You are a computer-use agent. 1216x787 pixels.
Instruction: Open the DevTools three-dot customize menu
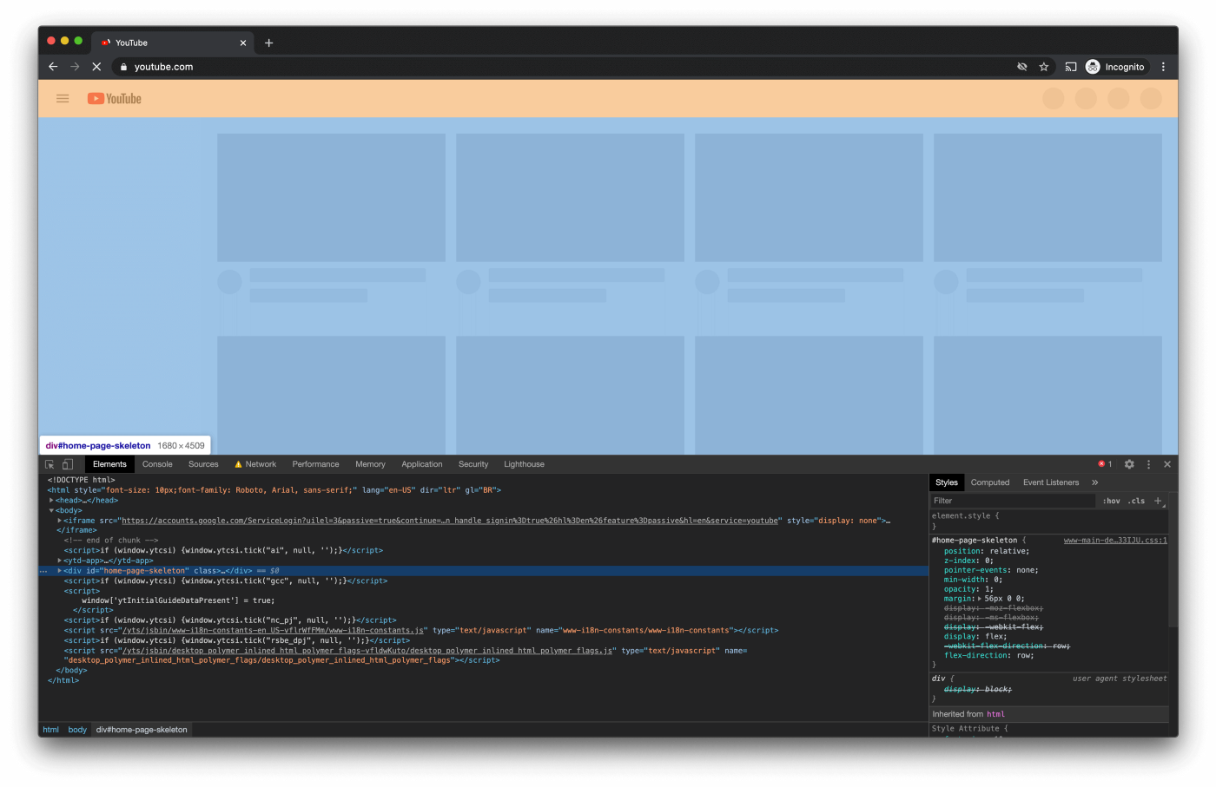(1148, 464)
